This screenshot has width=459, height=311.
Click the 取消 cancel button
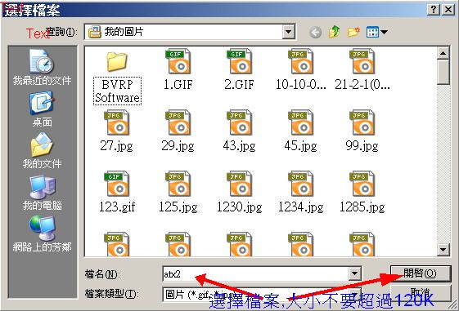(x=420, y=292)
